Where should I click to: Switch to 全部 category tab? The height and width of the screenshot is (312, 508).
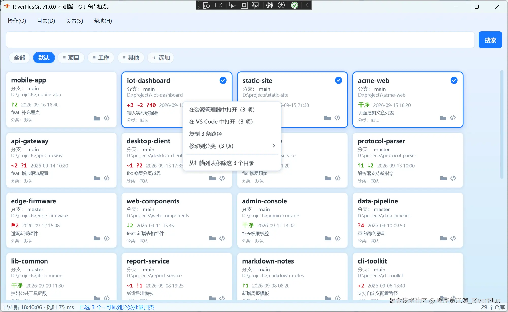click(x=20, y=58)
